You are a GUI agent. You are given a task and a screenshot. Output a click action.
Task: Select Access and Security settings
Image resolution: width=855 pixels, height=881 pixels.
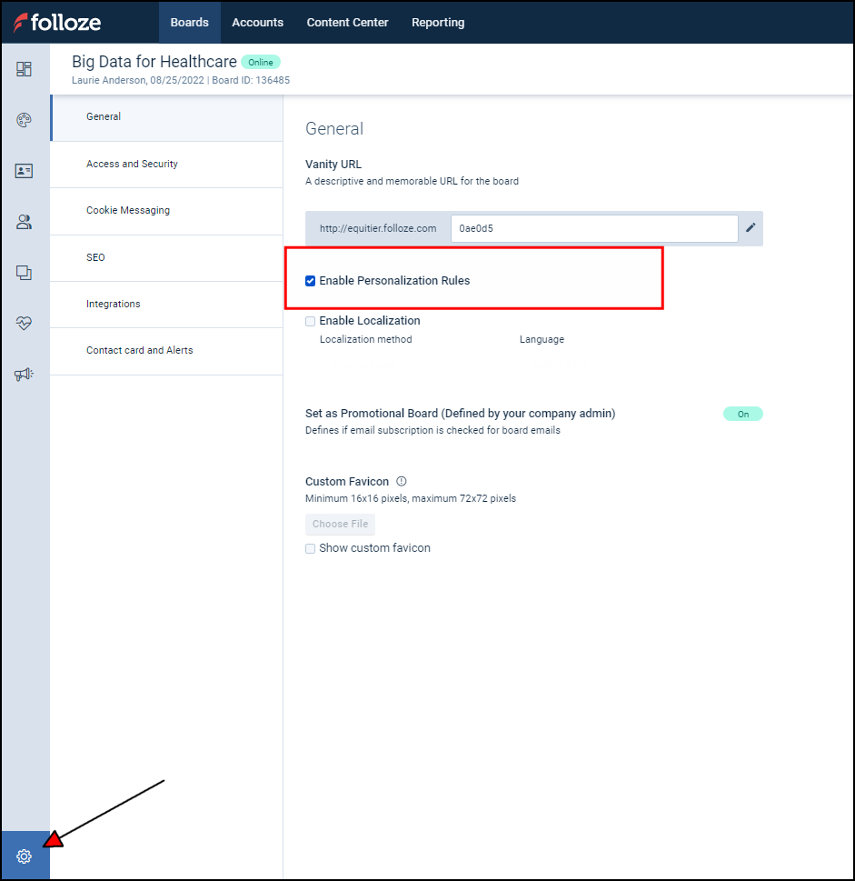(132, 165)
